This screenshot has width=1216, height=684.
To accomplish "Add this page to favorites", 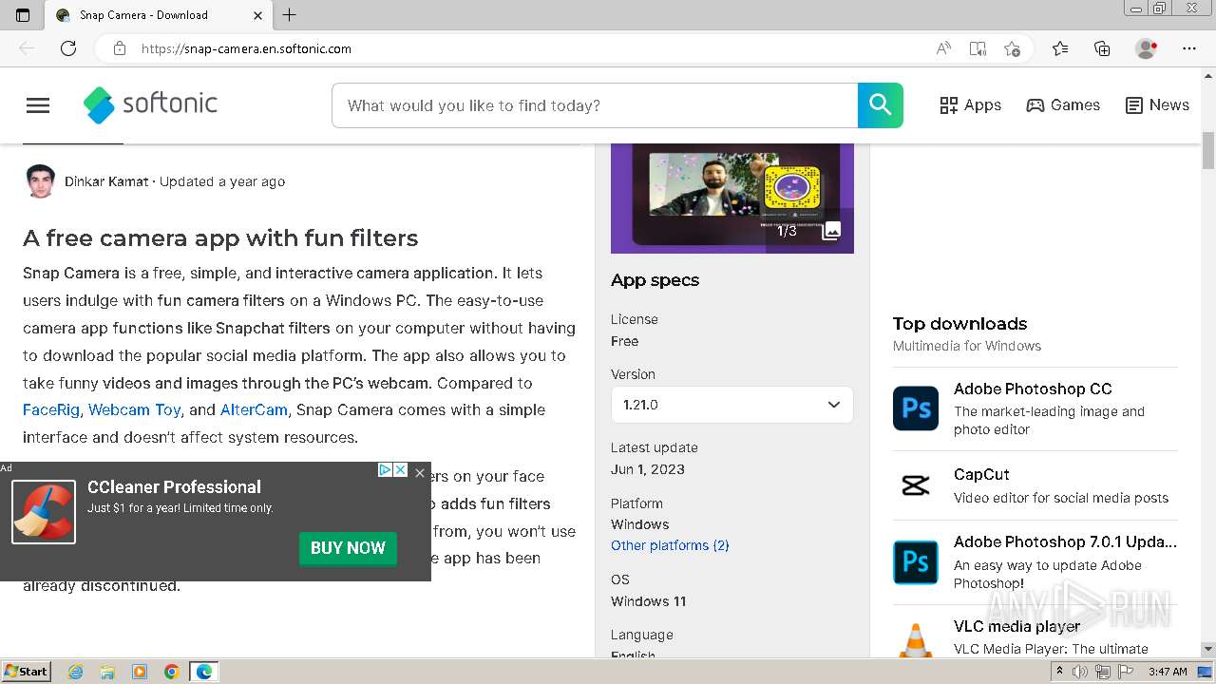I will 1012,48.
